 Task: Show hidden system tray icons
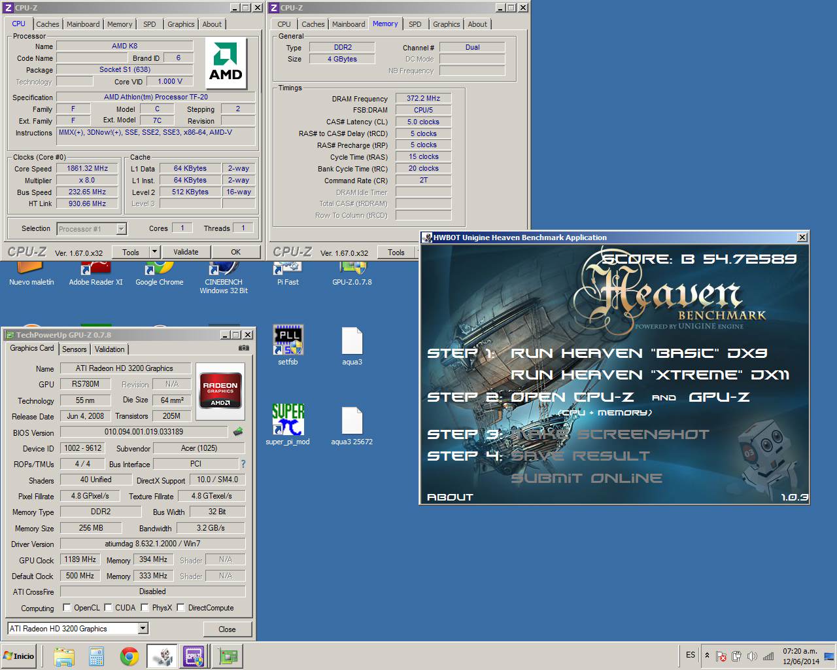(x=706, y=655)
